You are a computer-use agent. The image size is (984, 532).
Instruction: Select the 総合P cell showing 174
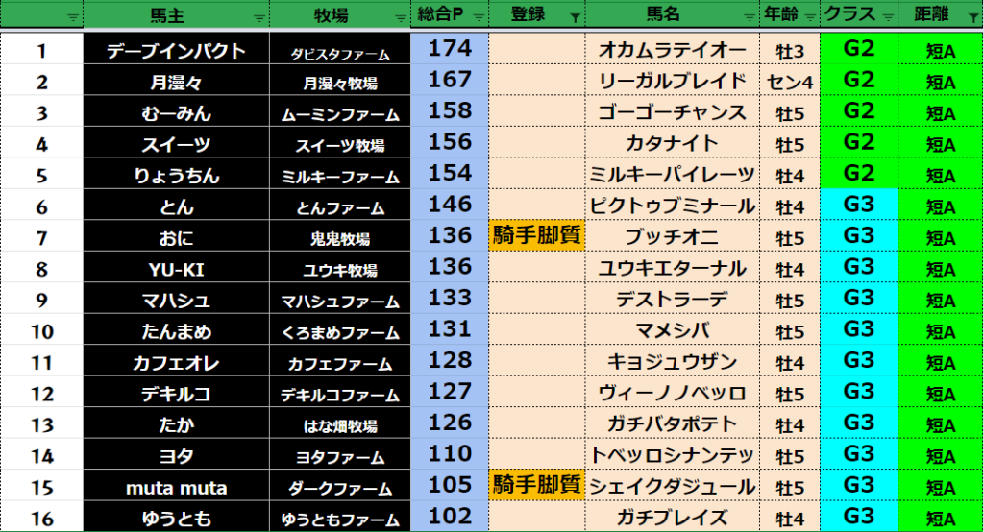coord(450,50)
